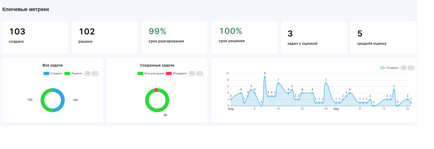434x149 pixels.
Task: Click All button in line chart legend
Action: point(403,68)
